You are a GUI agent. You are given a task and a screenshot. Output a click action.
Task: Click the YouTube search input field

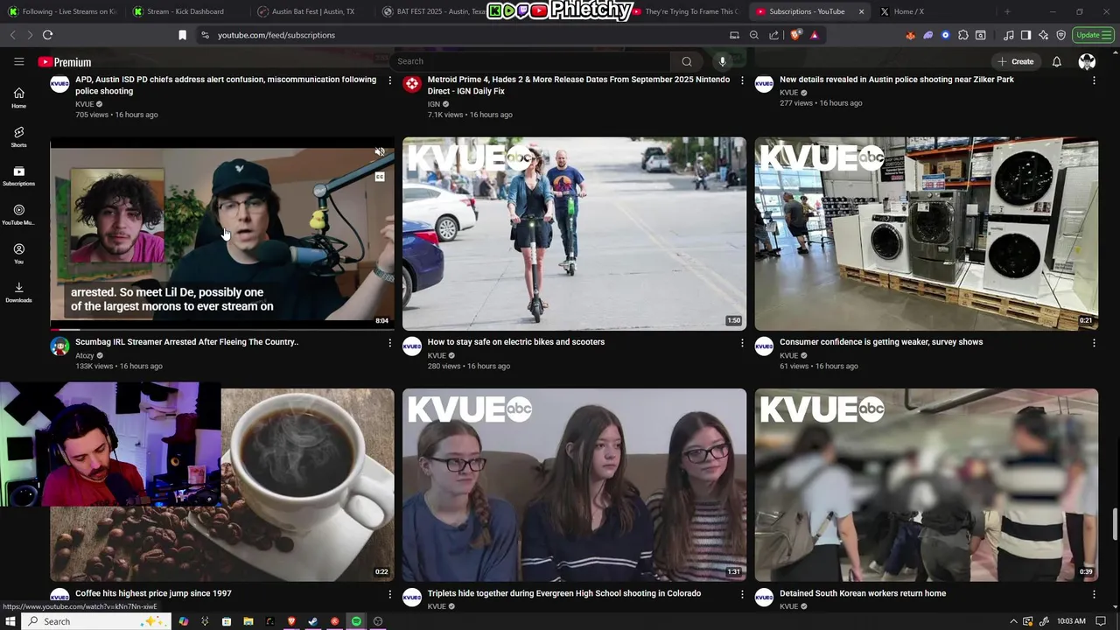[531, 61]
